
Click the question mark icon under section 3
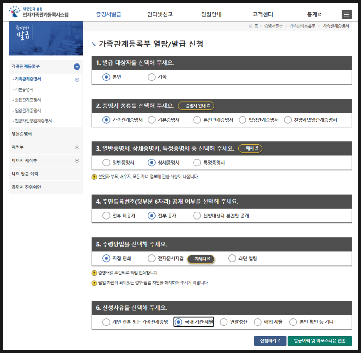point(94,177)
